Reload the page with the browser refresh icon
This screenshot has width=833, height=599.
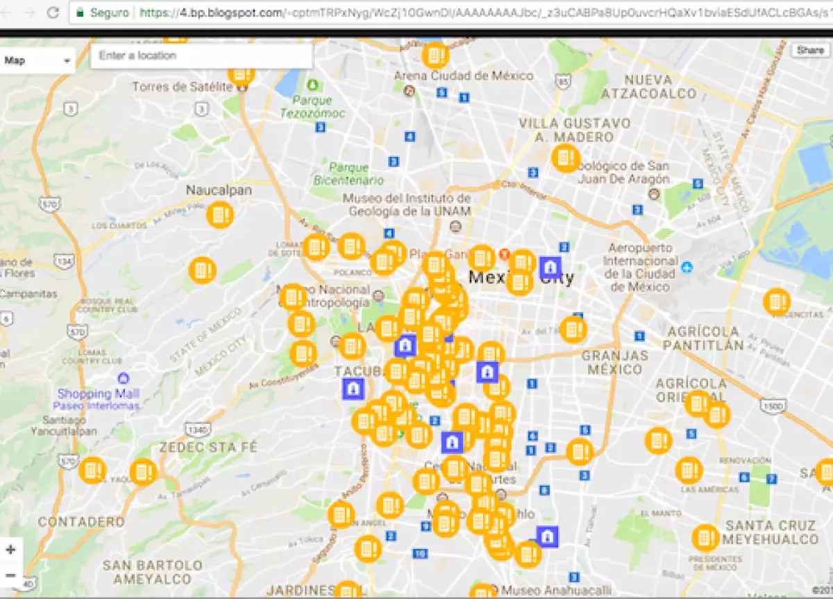(53, 12)
